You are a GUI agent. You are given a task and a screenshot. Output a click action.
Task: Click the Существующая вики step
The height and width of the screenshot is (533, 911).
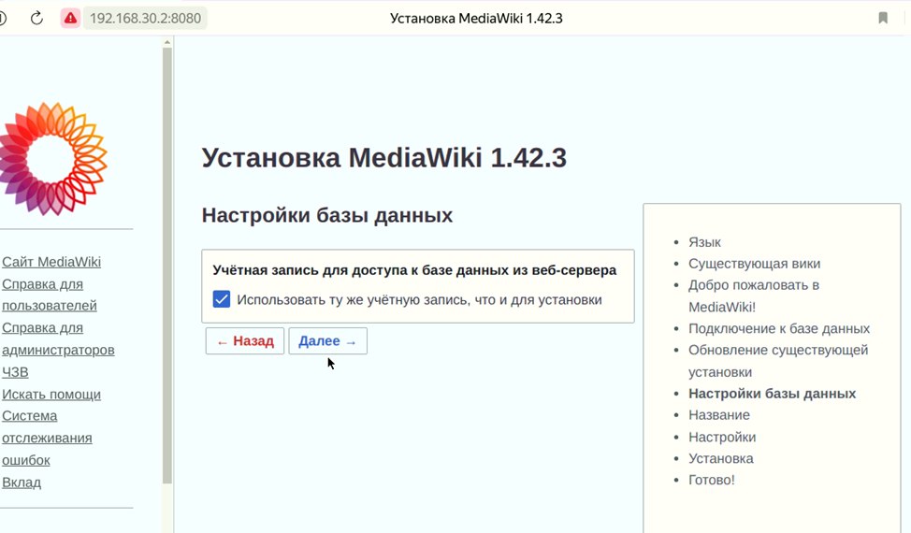pos(755,264)
